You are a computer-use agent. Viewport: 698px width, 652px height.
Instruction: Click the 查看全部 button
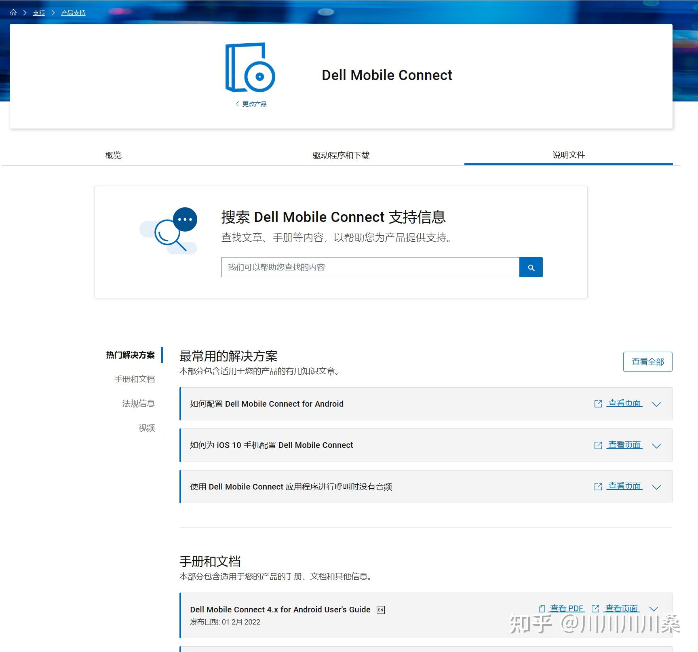click(x=647, y=362)
